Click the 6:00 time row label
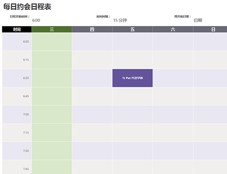The height and width of the screenshot is (174, 227). tap(26, 41)
